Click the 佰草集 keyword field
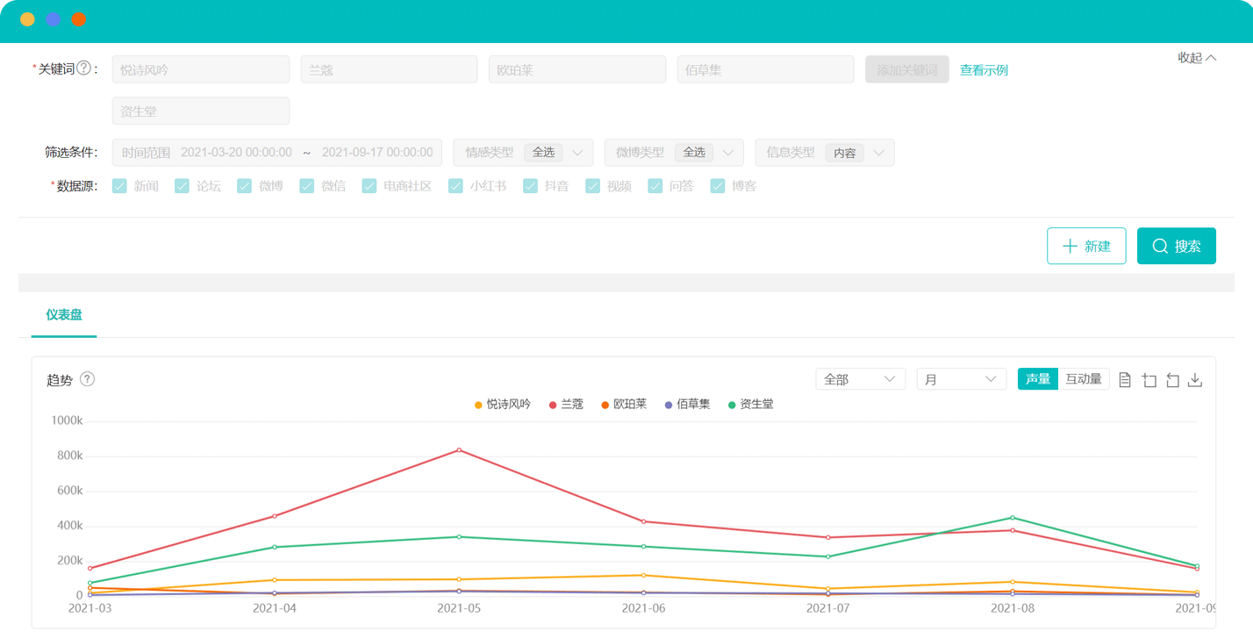The image size is (1253, 639). click(765, 69)
